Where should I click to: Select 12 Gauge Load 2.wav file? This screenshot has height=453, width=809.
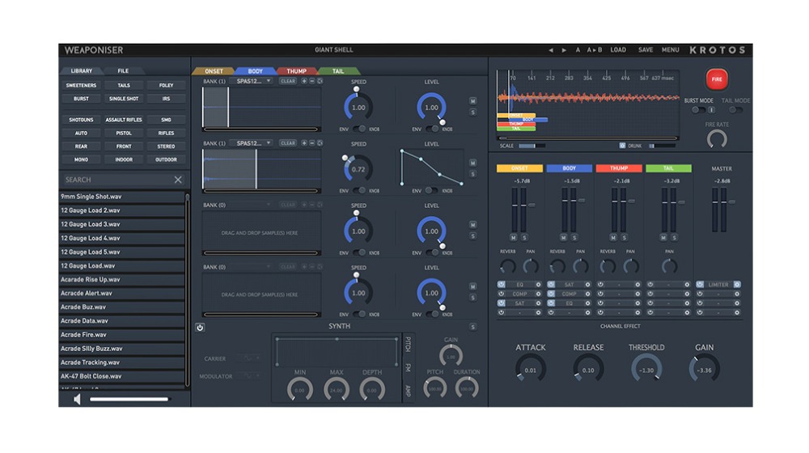[x=122, y=210]
